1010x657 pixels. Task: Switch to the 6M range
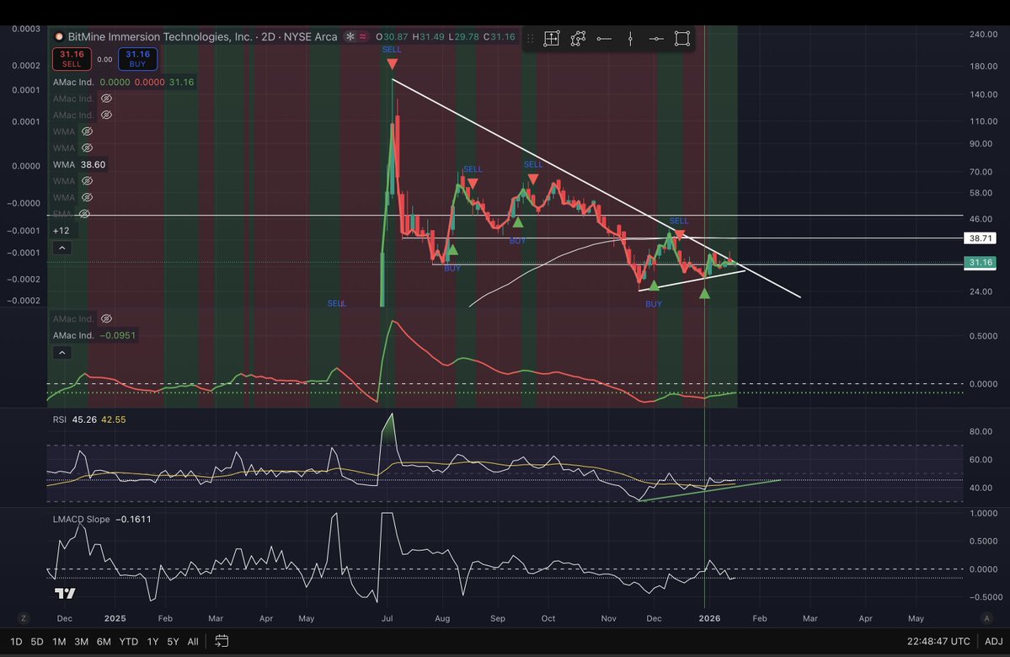click(104, 642)
